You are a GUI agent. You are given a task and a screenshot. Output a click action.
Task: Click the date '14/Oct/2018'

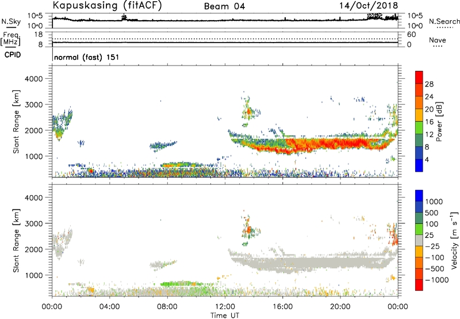[x=369, y=6]
